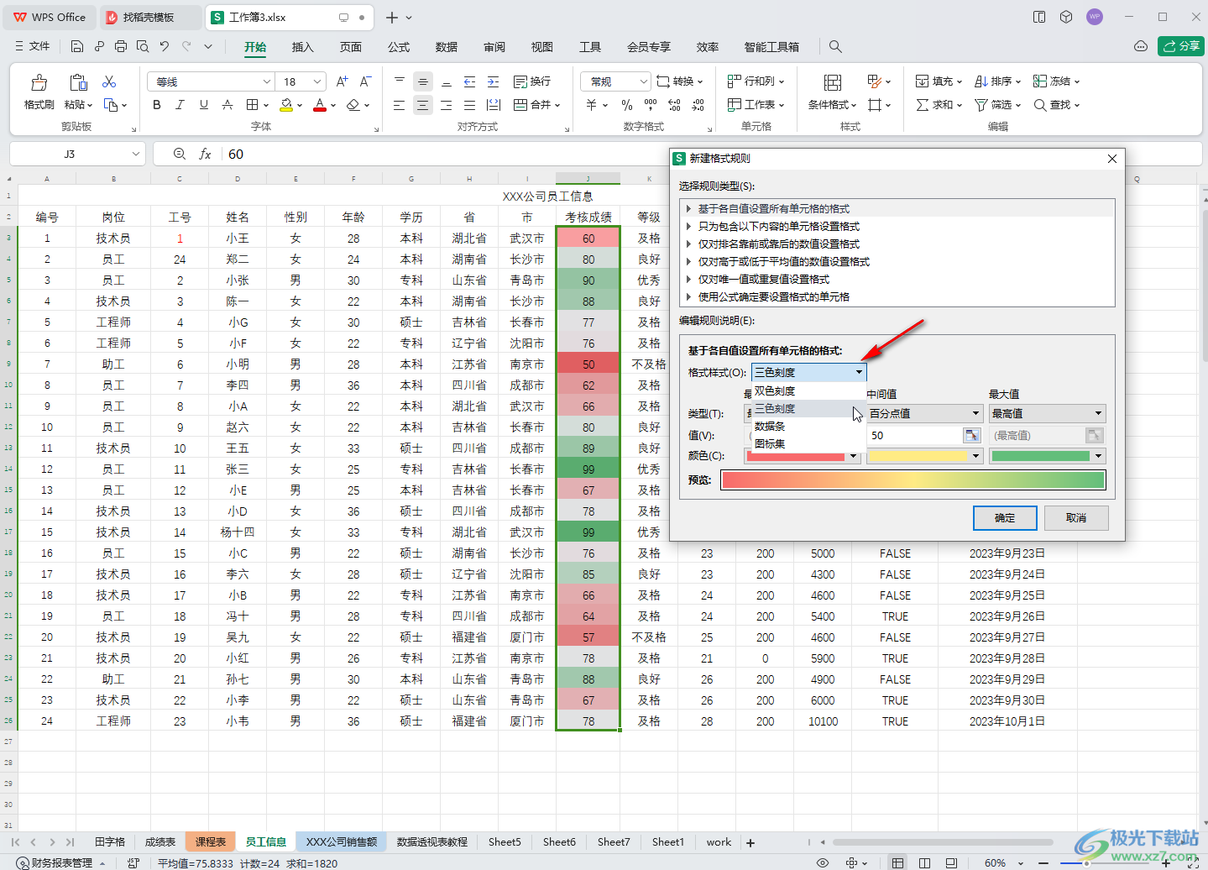Switch to the 成绩表 sheet tab
The height and width of the screenshot is (870, 1208).
159,841
